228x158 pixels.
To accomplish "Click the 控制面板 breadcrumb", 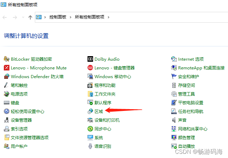I will coord(58,17).
